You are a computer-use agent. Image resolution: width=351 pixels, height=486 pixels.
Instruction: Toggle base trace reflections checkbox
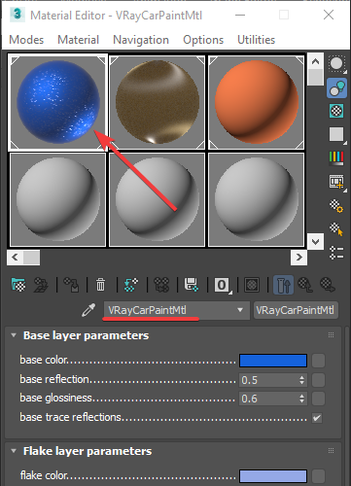coord(317,418)
